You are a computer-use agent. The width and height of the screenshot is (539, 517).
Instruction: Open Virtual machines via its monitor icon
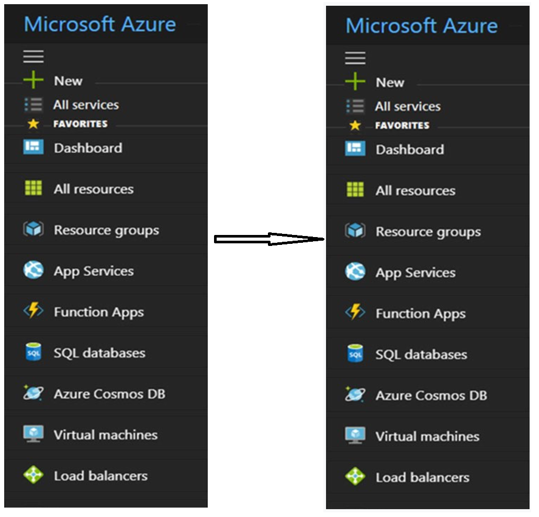33,434
